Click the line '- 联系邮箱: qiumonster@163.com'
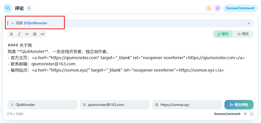 pyautogui.click(x=41, y=64)
